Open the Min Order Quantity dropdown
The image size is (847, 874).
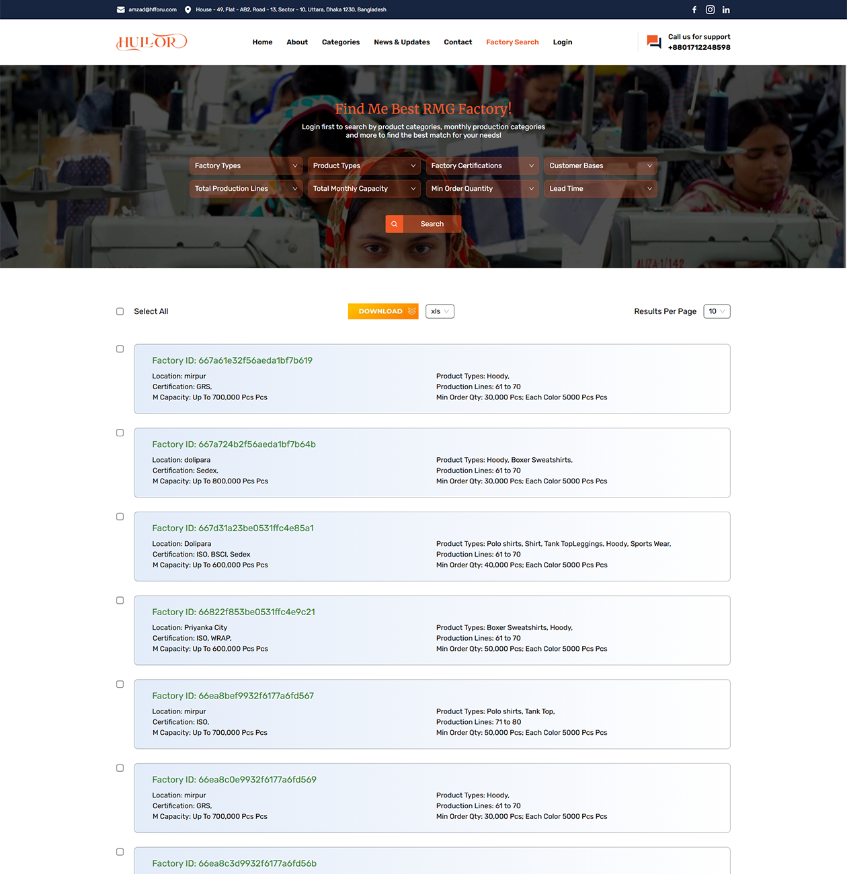click(483, 189)
